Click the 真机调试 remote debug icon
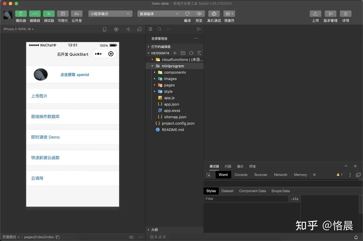 214,14
